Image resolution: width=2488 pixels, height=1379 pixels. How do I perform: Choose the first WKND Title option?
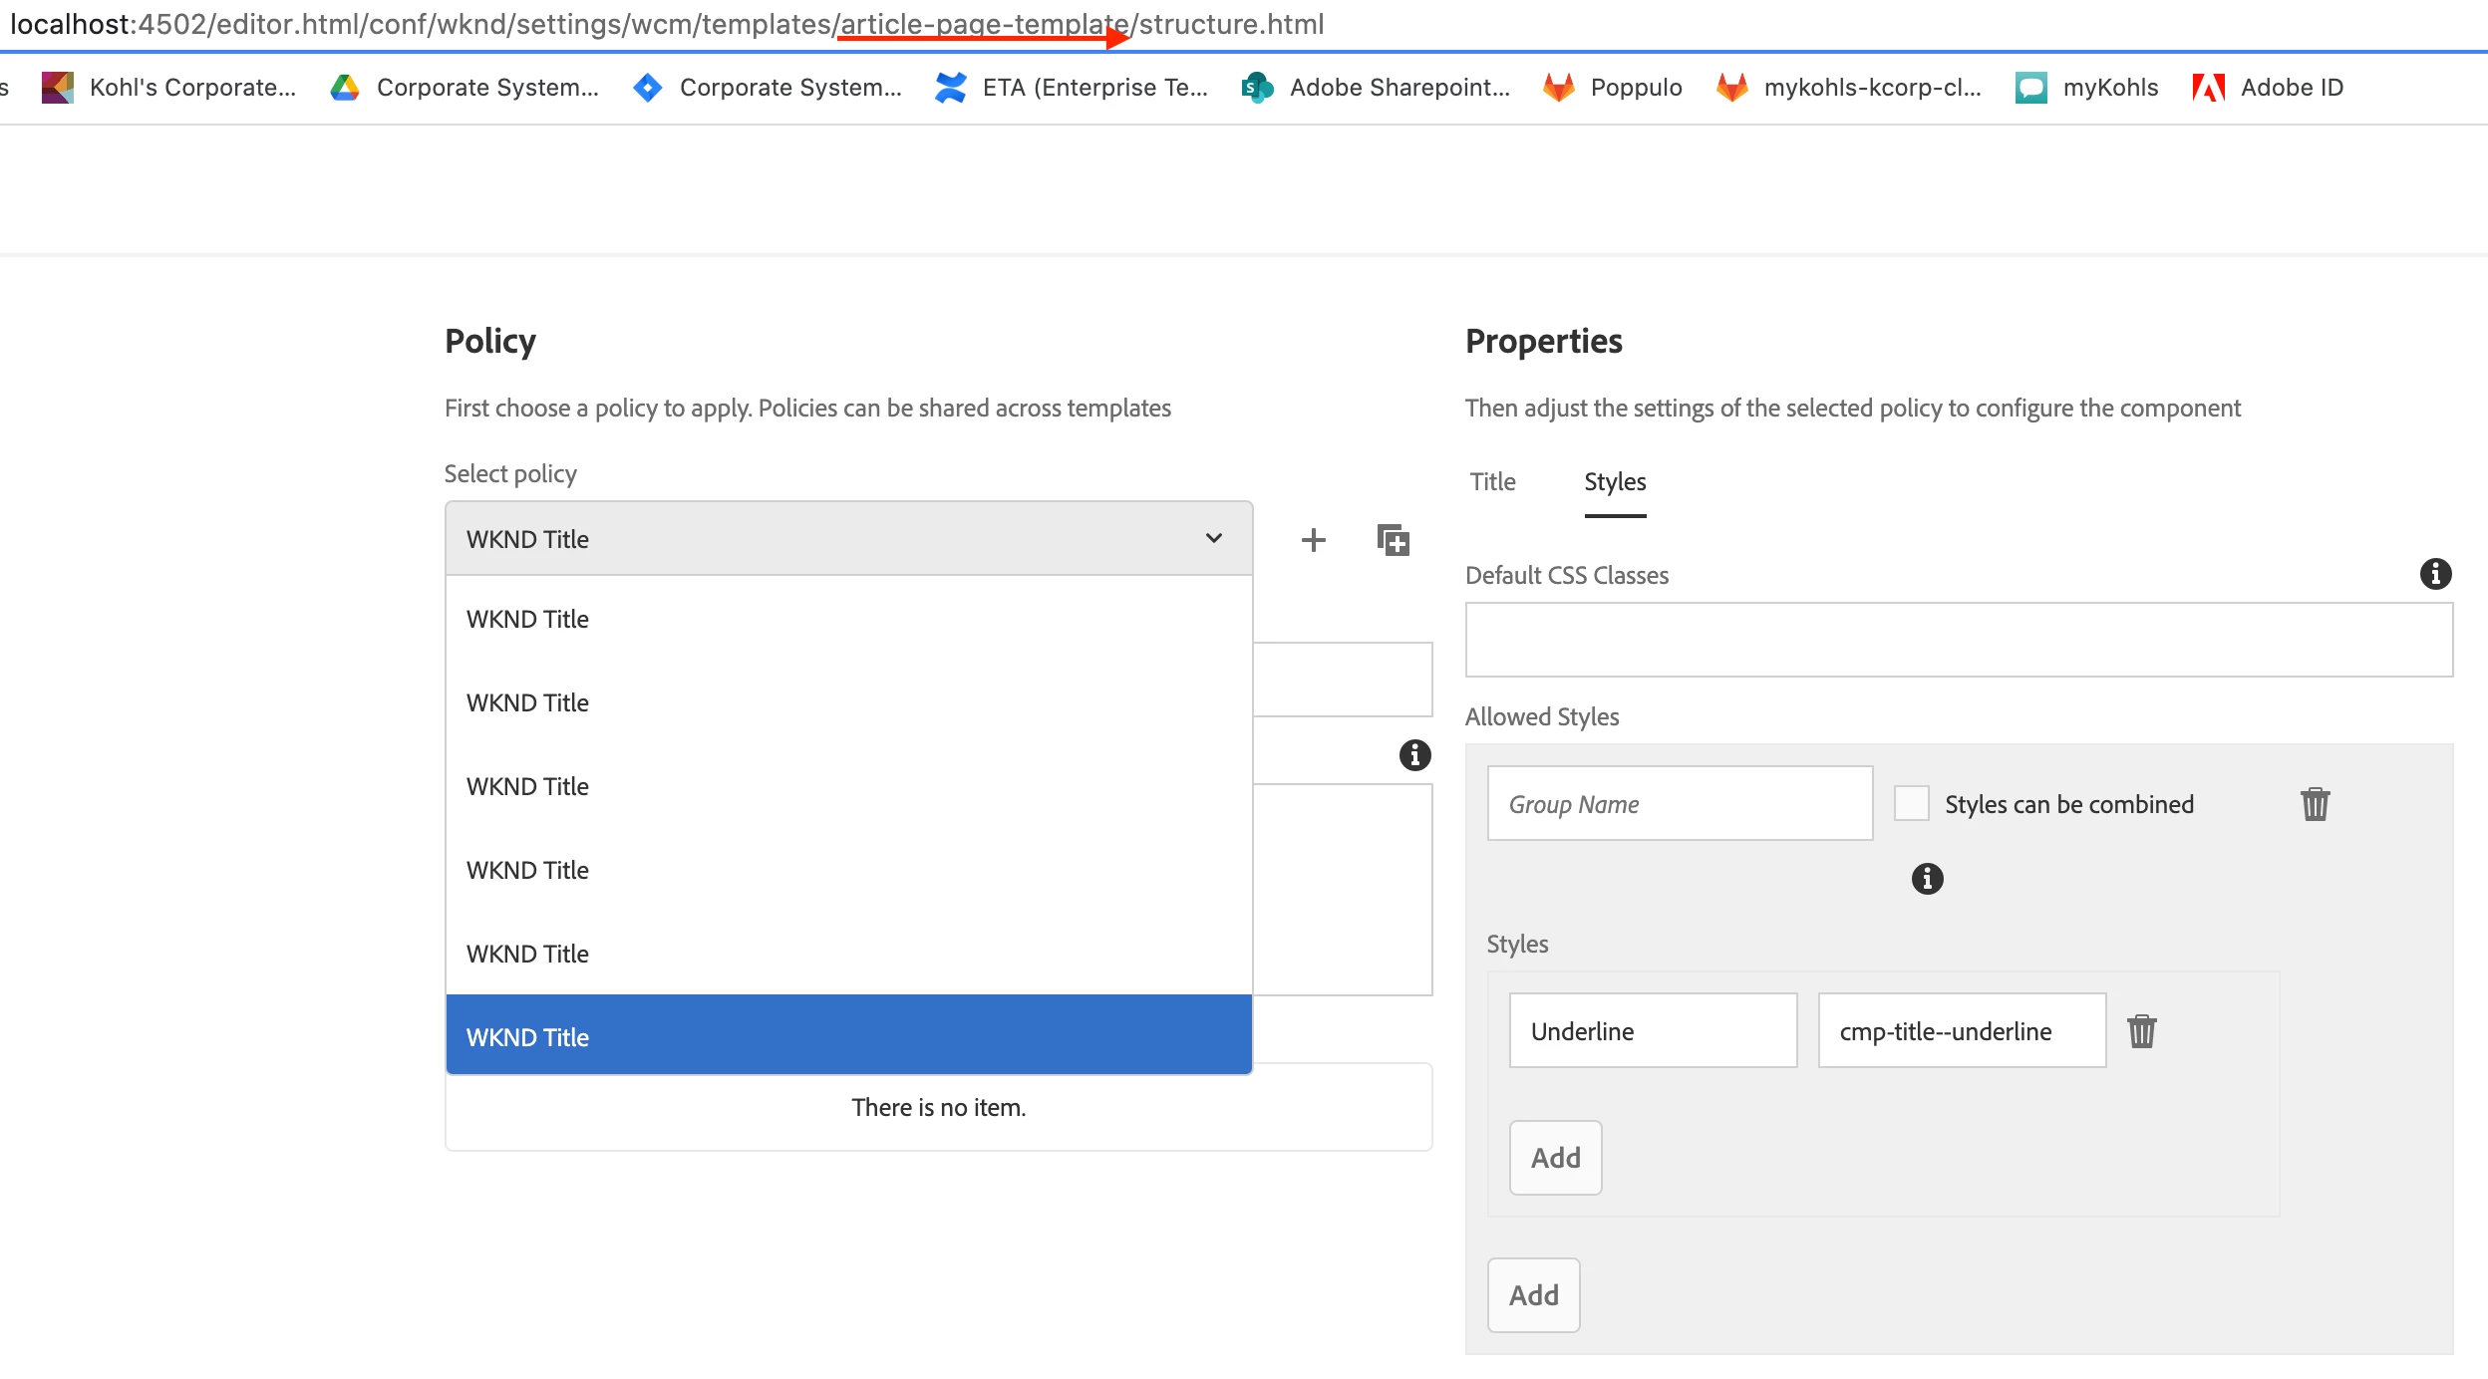[848, 619]
